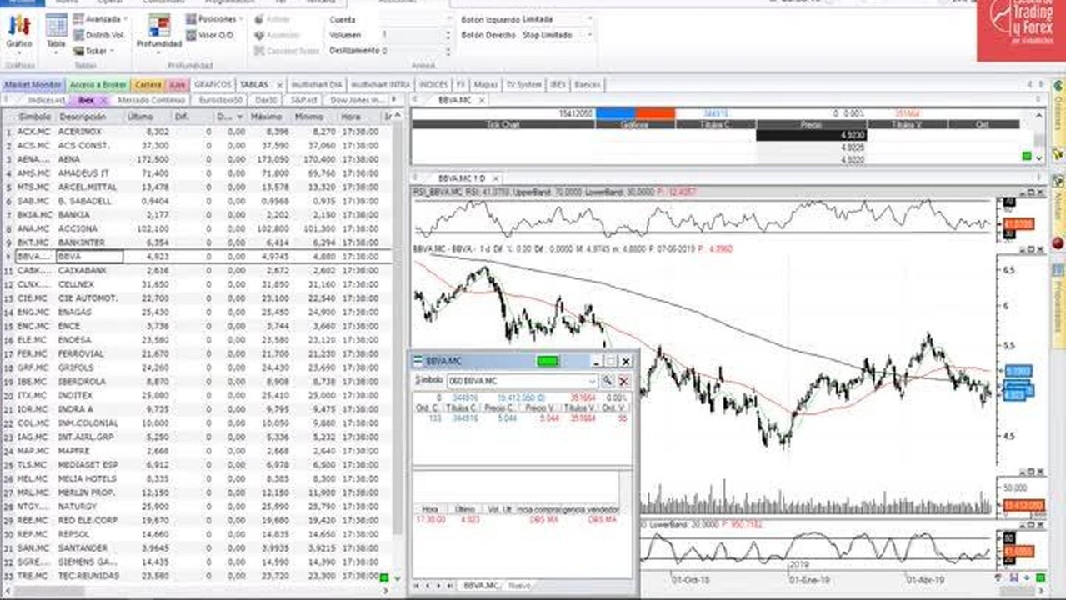The height and width of the screenshot is (600, 1066).
Task: Select the Eurostoxx50 table tab
Action: click(222, 100)
